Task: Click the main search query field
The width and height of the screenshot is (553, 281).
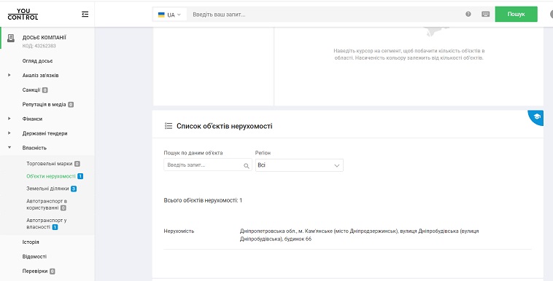Action: coord(325,15)
